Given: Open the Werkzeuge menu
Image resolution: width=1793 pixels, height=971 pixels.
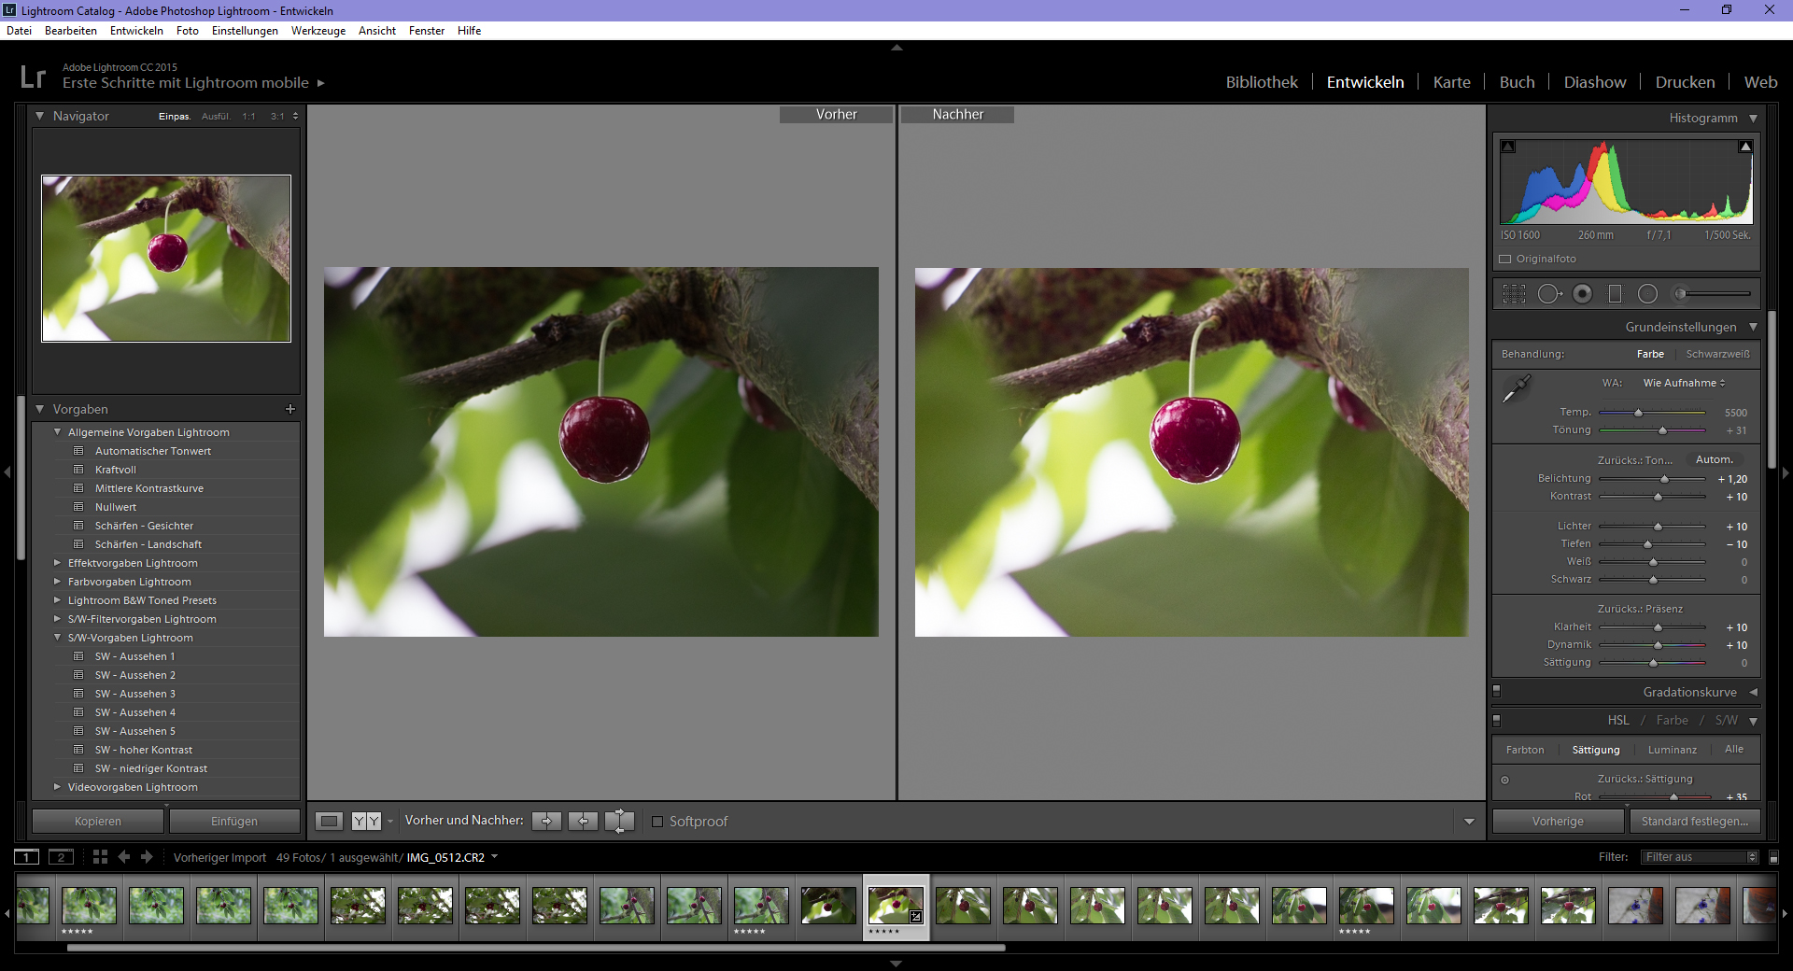Looking at the screenshot, I should (x=318, y=31).
